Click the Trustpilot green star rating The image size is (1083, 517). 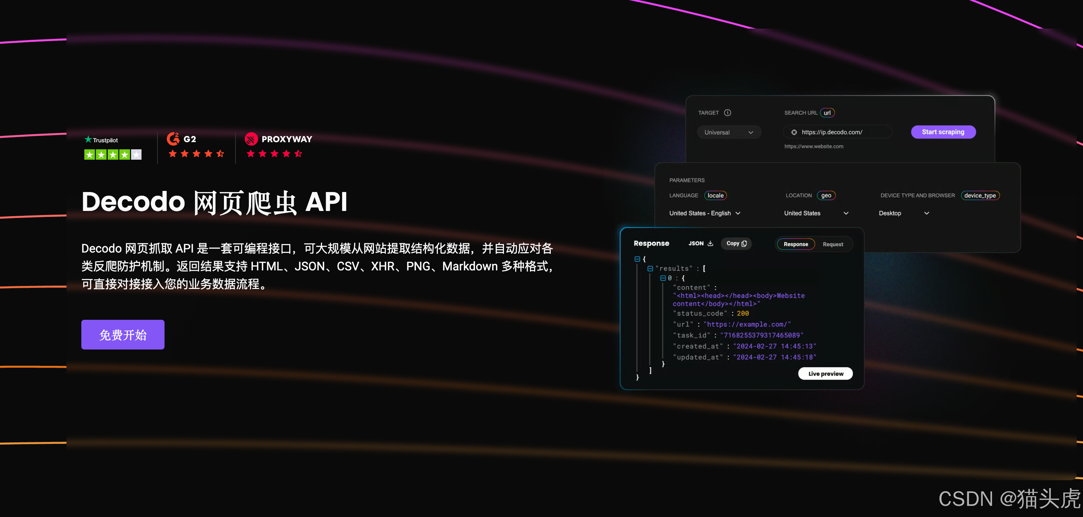point(113,155)
